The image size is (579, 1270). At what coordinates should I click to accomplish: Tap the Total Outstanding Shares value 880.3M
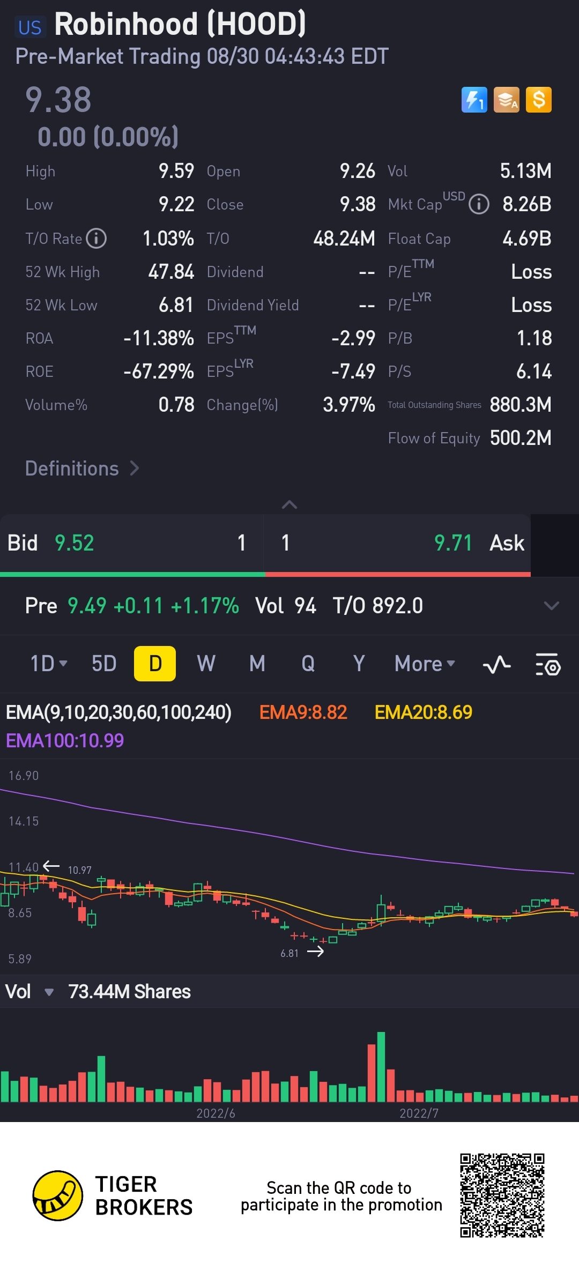point(521,405)
